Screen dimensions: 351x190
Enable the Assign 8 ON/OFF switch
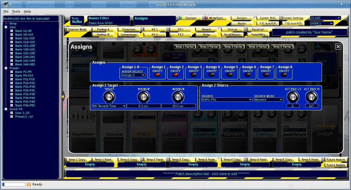pos(284,75)
